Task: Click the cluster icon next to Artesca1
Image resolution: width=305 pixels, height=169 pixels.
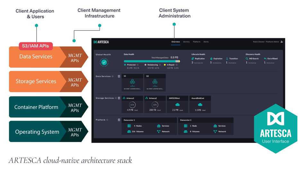Action: [x=124, y=98]
